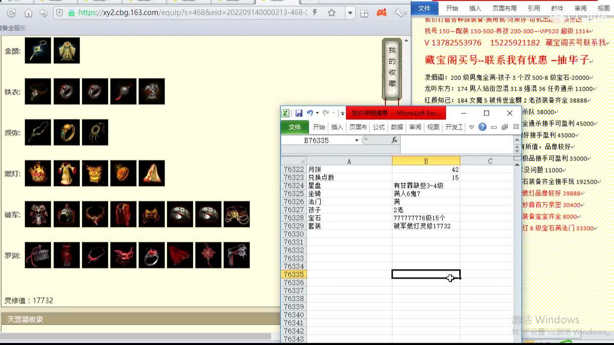Select the first item icon in 罗刹 row

click(38, 255)
